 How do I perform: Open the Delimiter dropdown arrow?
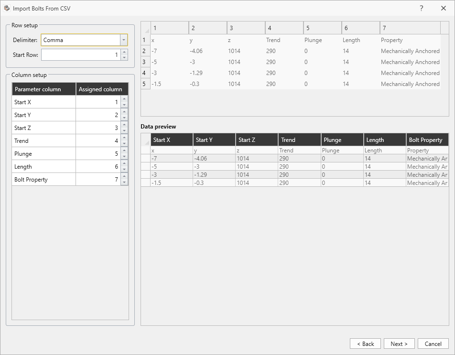[x=124, y=40]
